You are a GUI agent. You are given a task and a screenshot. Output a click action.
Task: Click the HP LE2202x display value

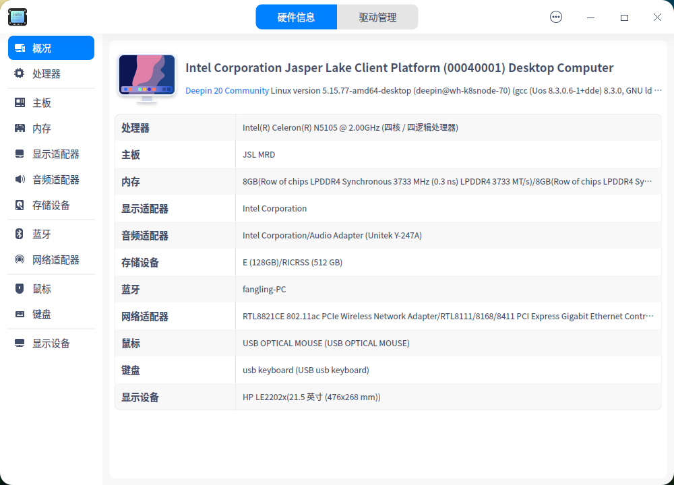tap(311, 397)
